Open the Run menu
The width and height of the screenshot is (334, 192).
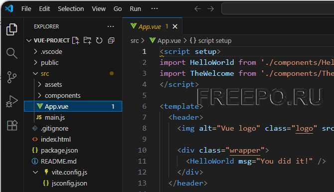(135, 9)
